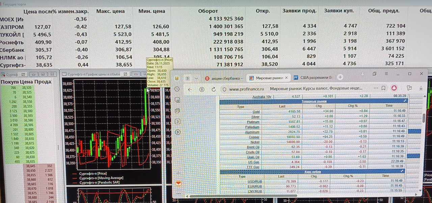This screenshot has height=203, width=432.
Task: Open the USD/RUB rate link
Action: tap(255, 181)
